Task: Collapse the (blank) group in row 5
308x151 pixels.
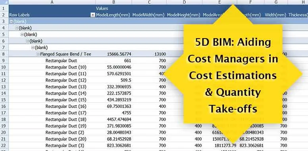Action: [x=22, y=35]
